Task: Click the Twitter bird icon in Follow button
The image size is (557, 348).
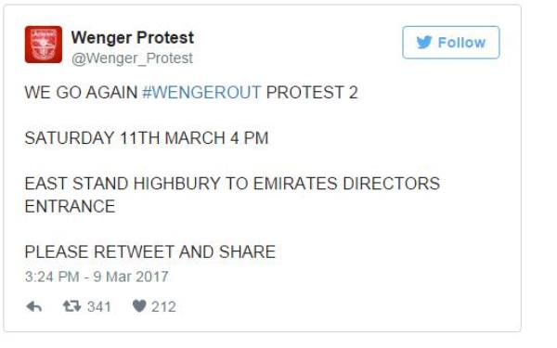Action: coord(424,43)
